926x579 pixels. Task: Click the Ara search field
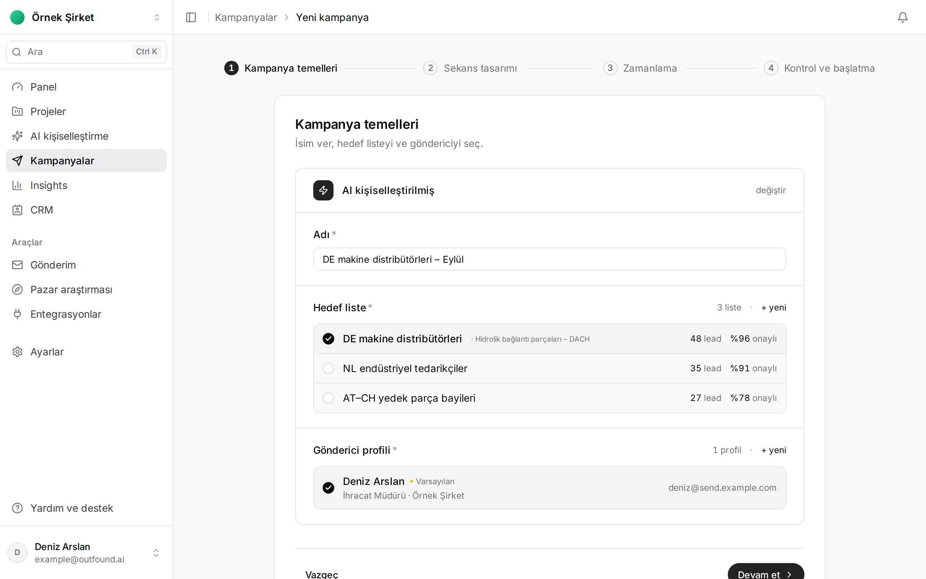[x=86, y=52]
